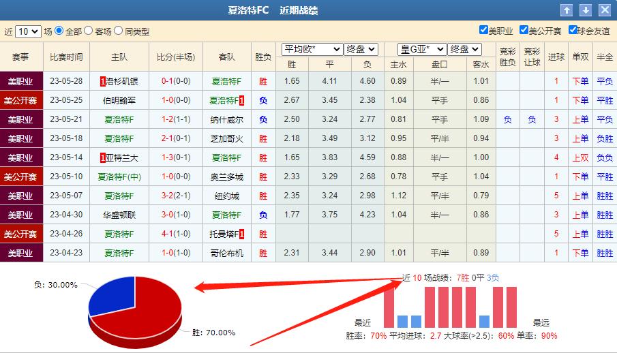Click the 比赛时间 column header
617x353 pixels.
tap(66, 57)
